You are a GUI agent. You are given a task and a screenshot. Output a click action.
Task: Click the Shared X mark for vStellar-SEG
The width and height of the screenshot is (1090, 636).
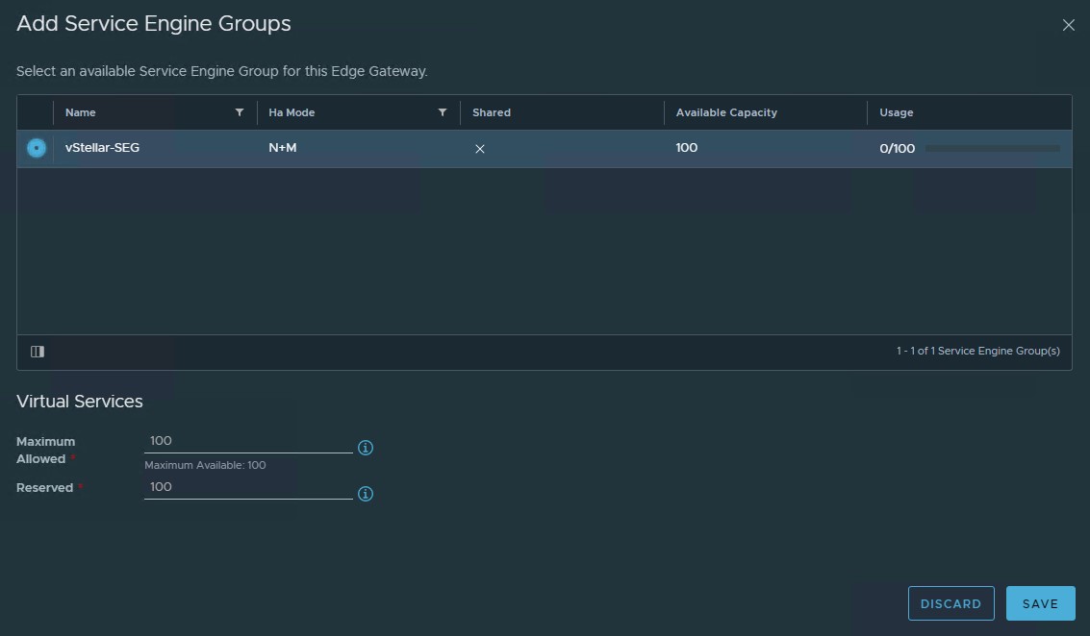(480, 149)
